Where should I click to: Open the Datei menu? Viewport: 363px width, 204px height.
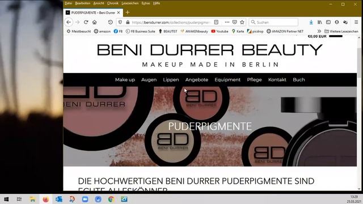(68, 3)
